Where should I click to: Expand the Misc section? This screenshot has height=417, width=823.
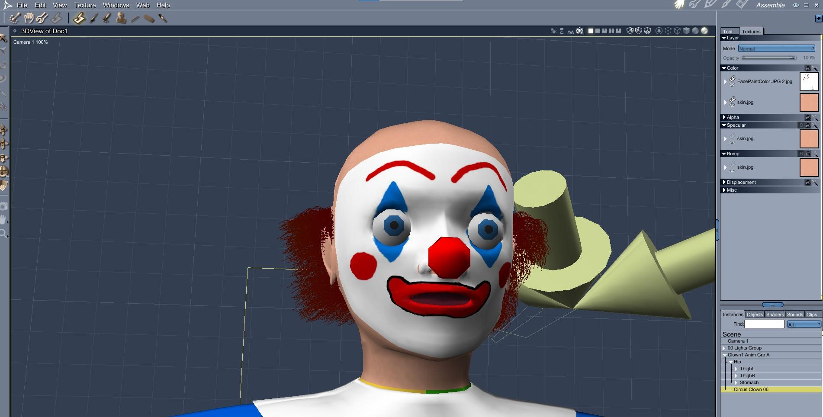click(x=724, y=190)
